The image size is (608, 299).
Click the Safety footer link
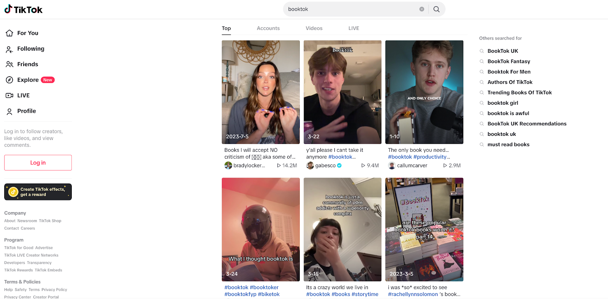pos(21,290)
